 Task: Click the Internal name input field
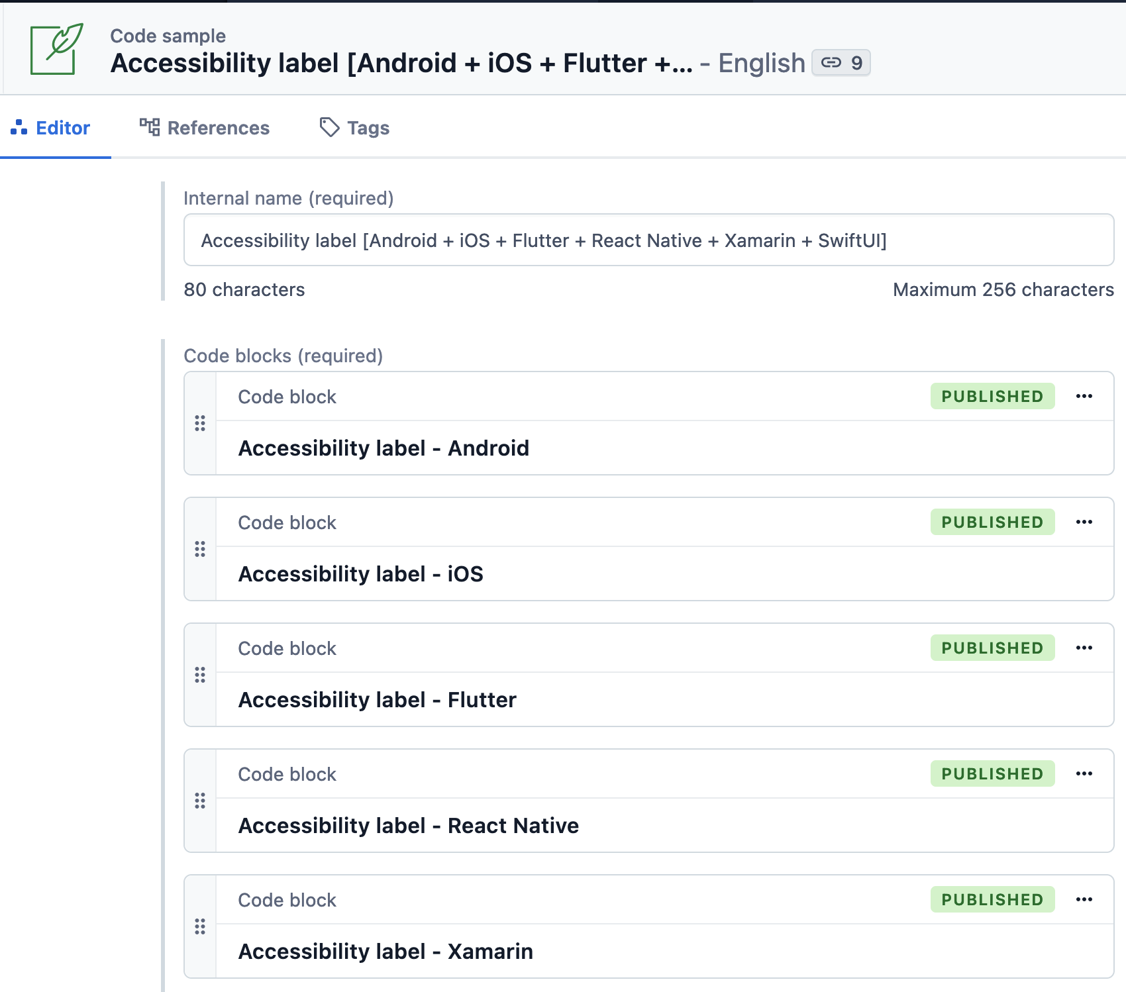click(648, 240)
